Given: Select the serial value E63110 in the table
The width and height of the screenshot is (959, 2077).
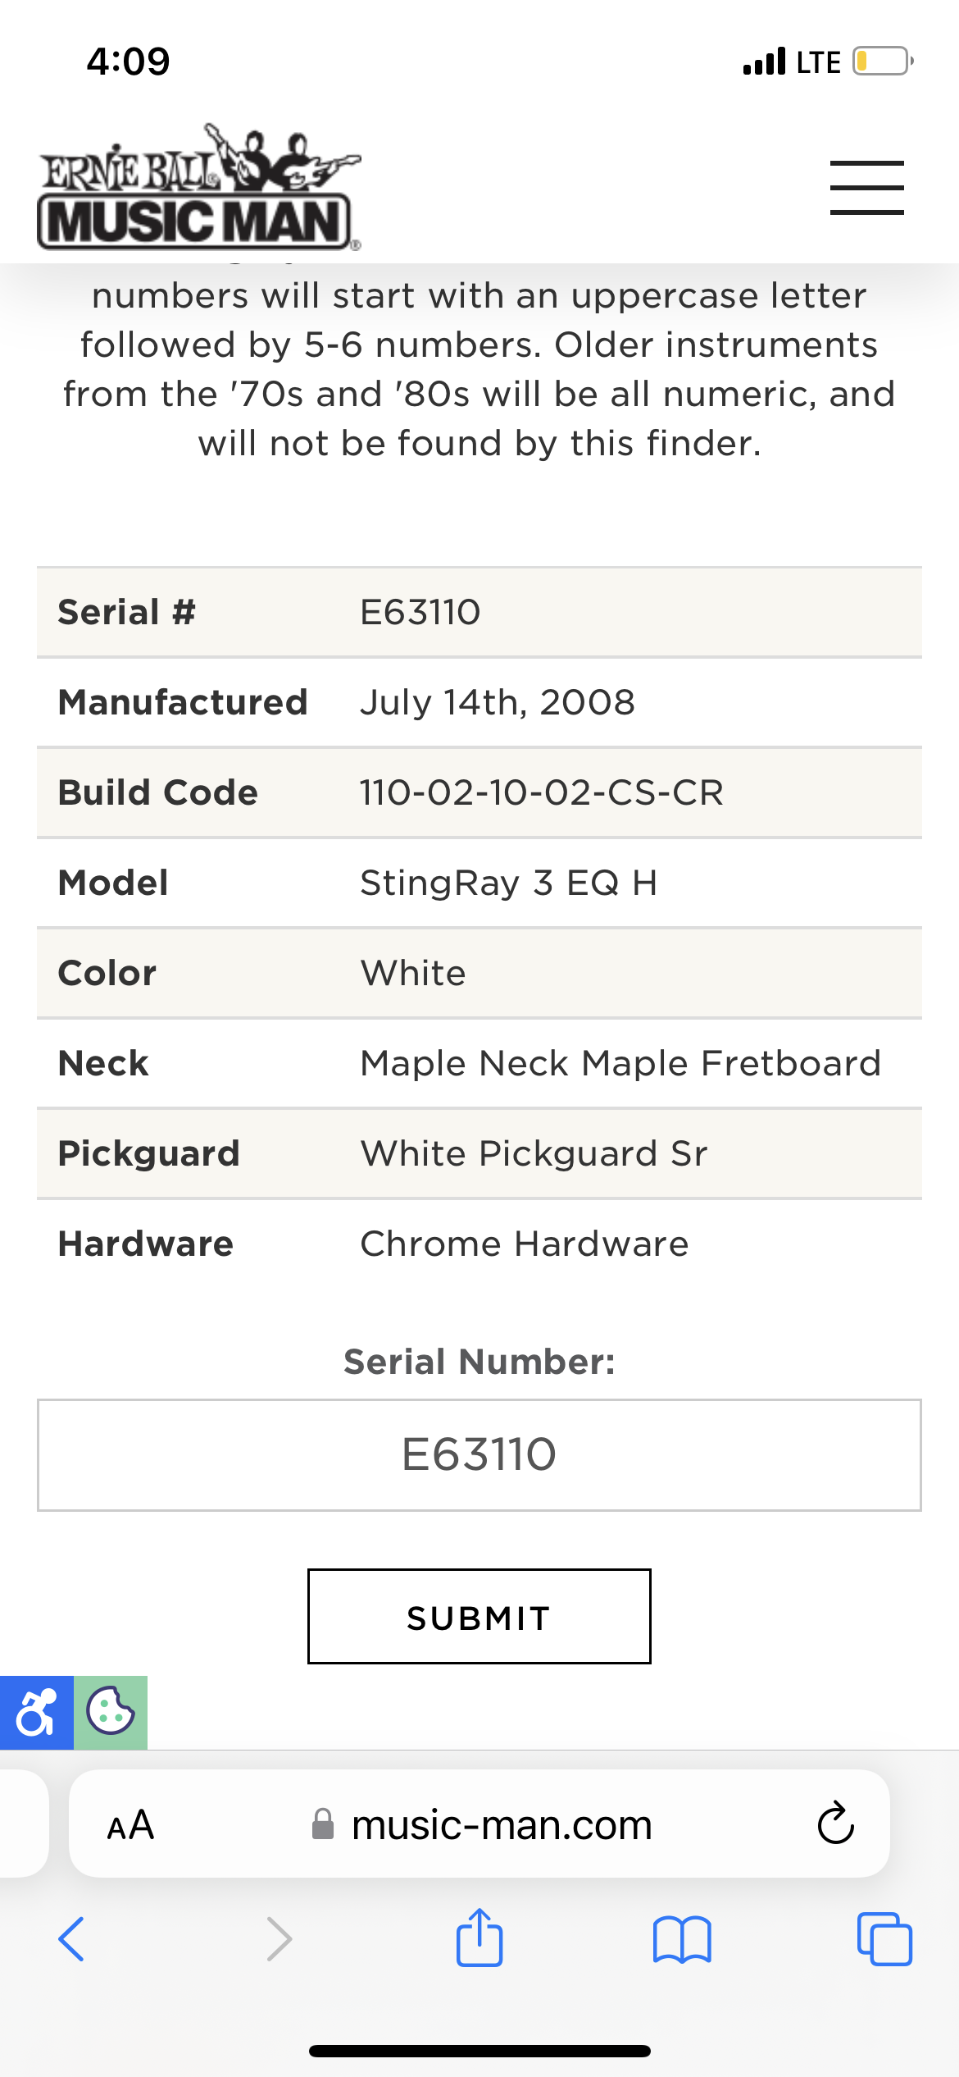Looking at the screenshot, I should pyautogui.click(x=420, y=613).
